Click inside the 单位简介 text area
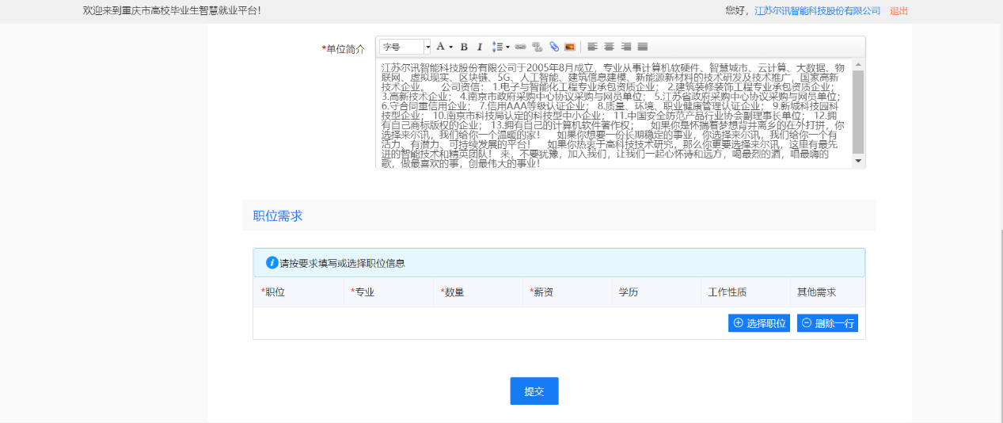 click(611, 113)
